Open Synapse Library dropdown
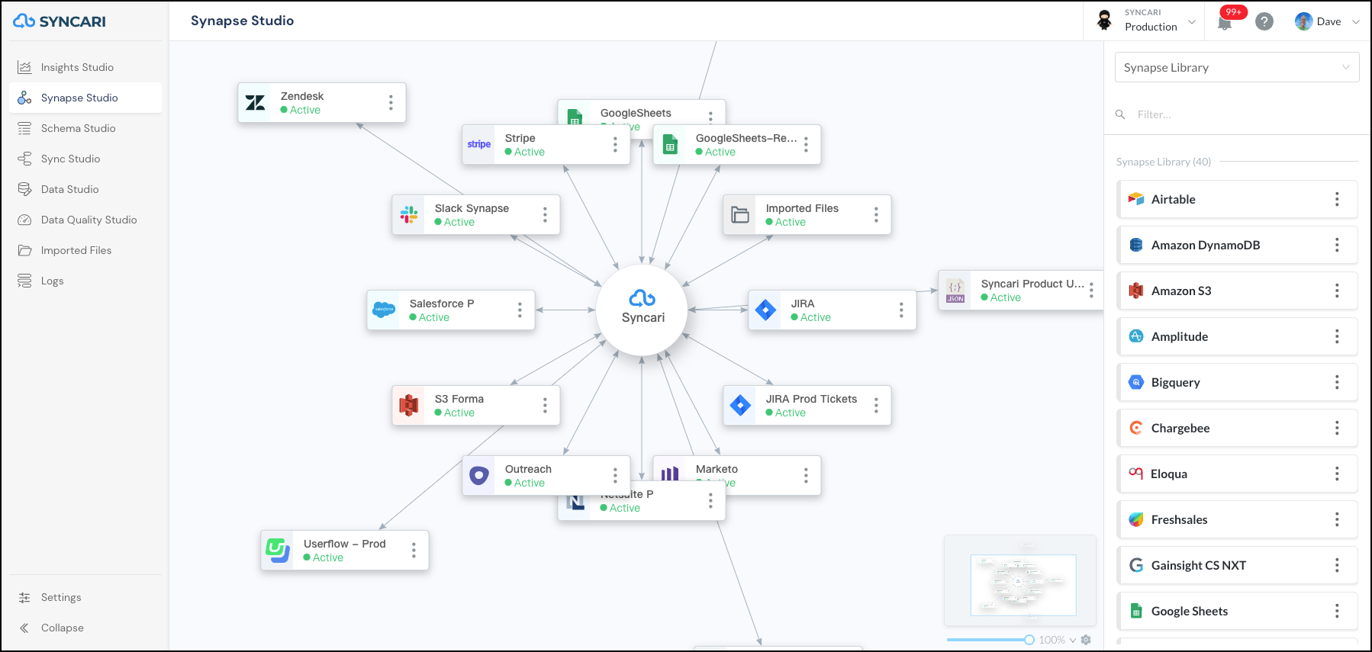Viewport: 1372px width, 652px height. [1237, 67]
